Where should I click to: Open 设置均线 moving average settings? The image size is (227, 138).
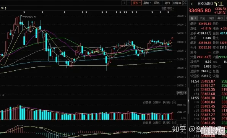pos(167,8)
